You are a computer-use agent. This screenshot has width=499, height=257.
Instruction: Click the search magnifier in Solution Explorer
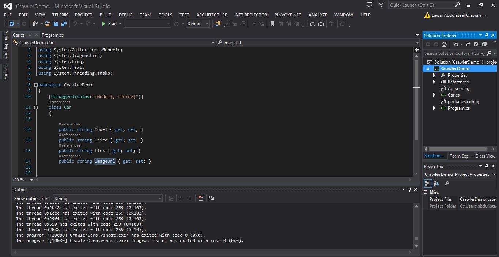489,53
